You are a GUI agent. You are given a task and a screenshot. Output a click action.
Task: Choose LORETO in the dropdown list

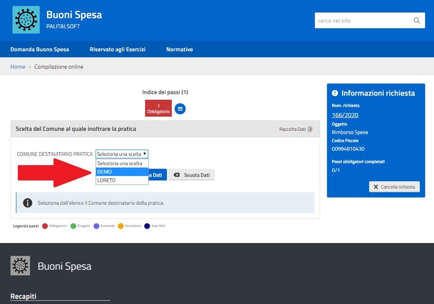pyautogui.click(x=122, y=180)
